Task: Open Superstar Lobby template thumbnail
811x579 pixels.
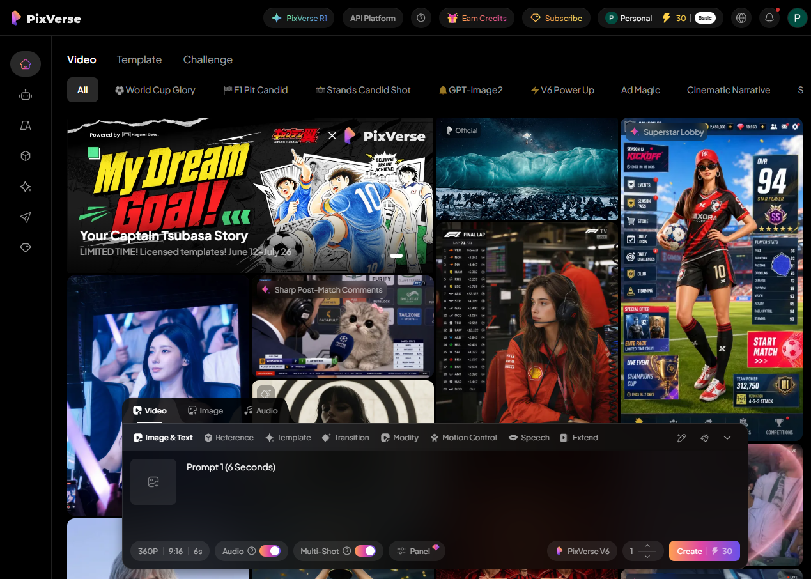Action: click(x=711, y=279)
